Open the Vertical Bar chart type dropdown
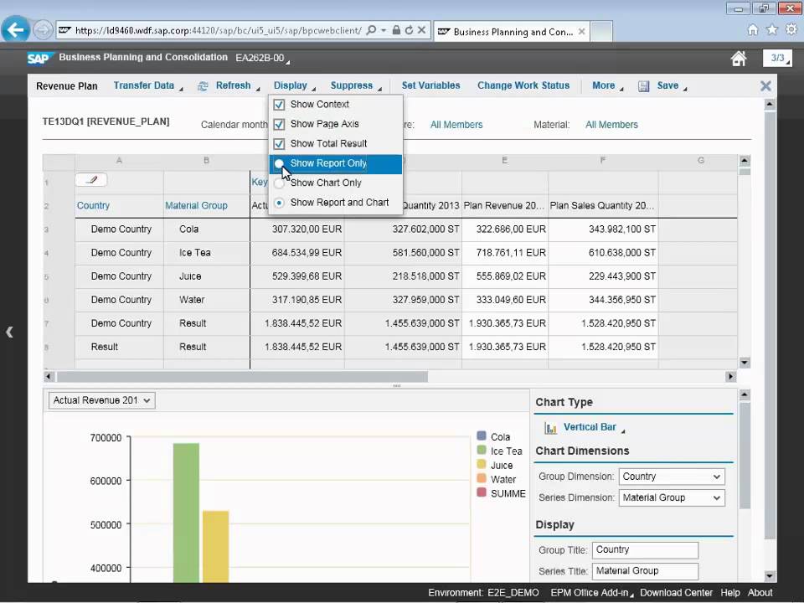Image resolution: width=804 pixels, height=603 pixels. click(594, 427)
